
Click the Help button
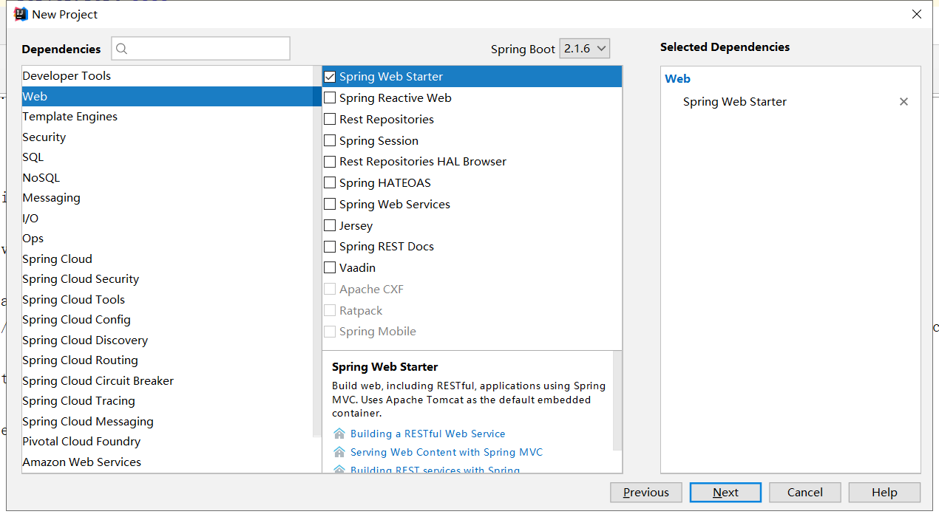click(x=884, y=492)
